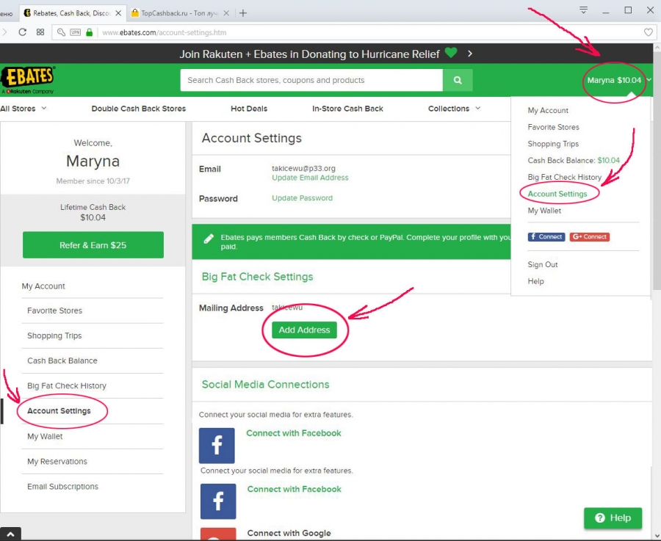This screenshot has width=661, height=541.
Task: Open the speed dial grid icon
Action: (40, 32)
